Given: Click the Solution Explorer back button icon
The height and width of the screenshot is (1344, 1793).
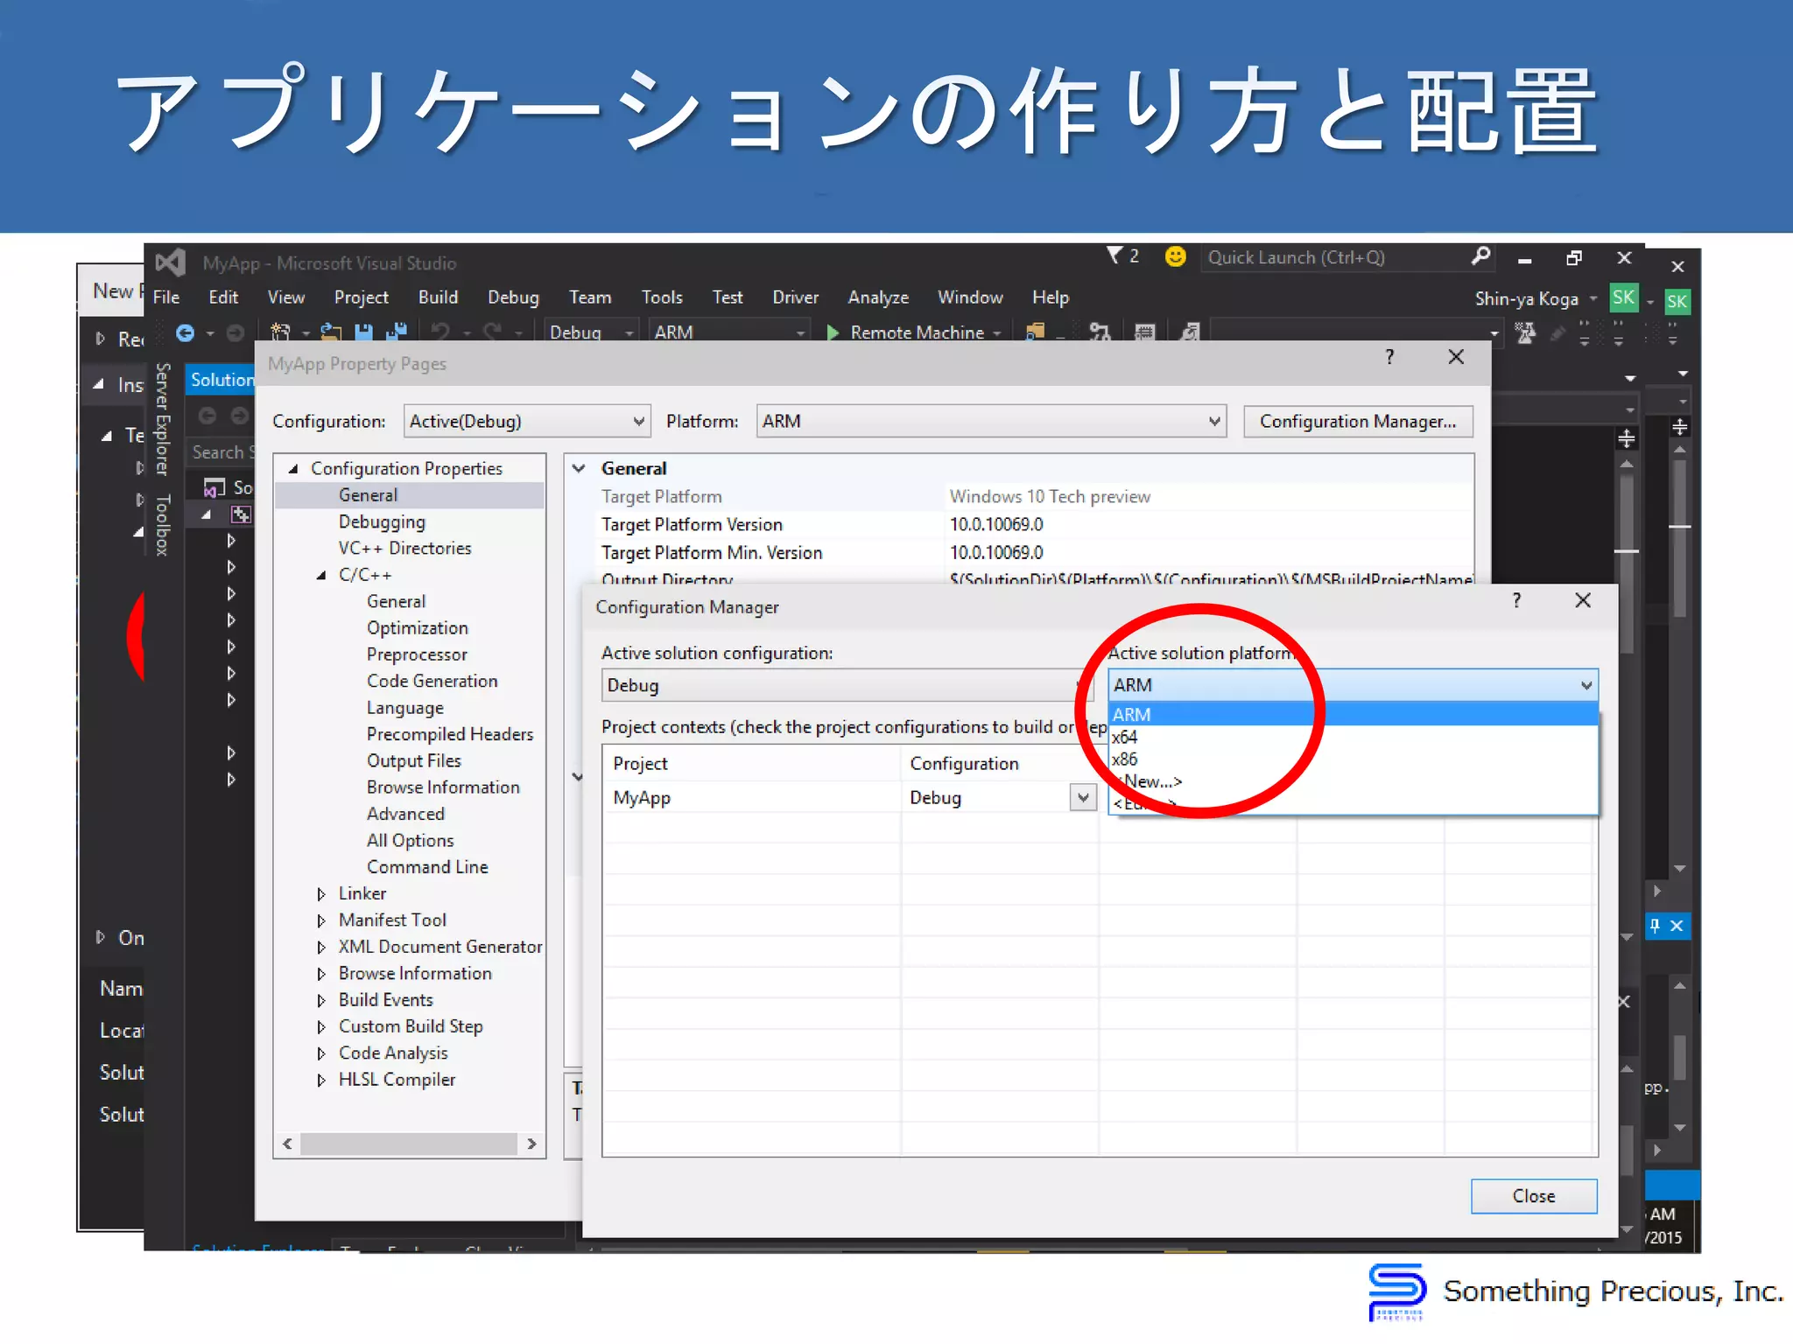Looking at the screenshot, I should (207, 416).
